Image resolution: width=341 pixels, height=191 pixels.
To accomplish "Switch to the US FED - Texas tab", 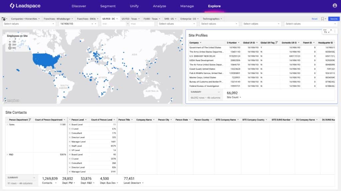I will pyautogui.click(x=130, y=19).
